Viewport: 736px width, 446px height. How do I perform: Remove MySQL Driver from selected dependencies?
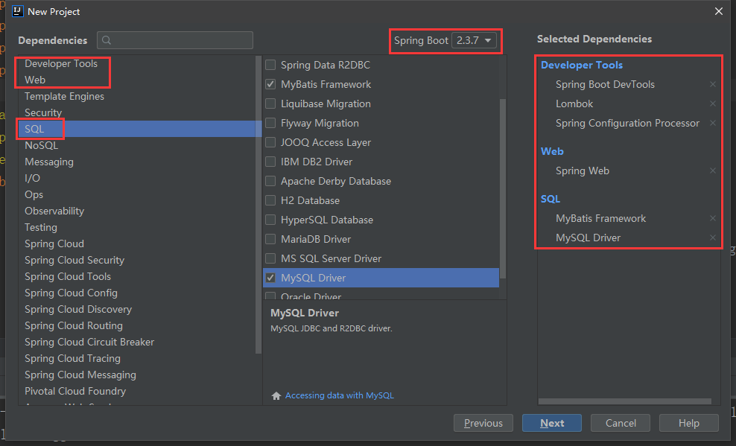click(712, 238)
